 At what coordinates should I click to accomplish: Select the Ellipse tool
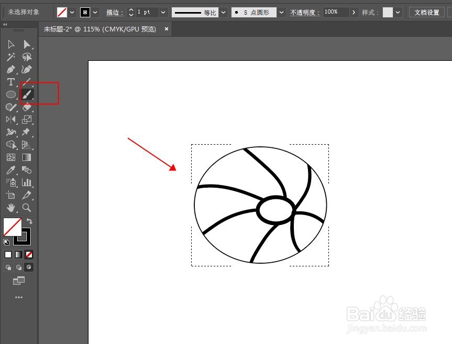[x=11, y=94]
